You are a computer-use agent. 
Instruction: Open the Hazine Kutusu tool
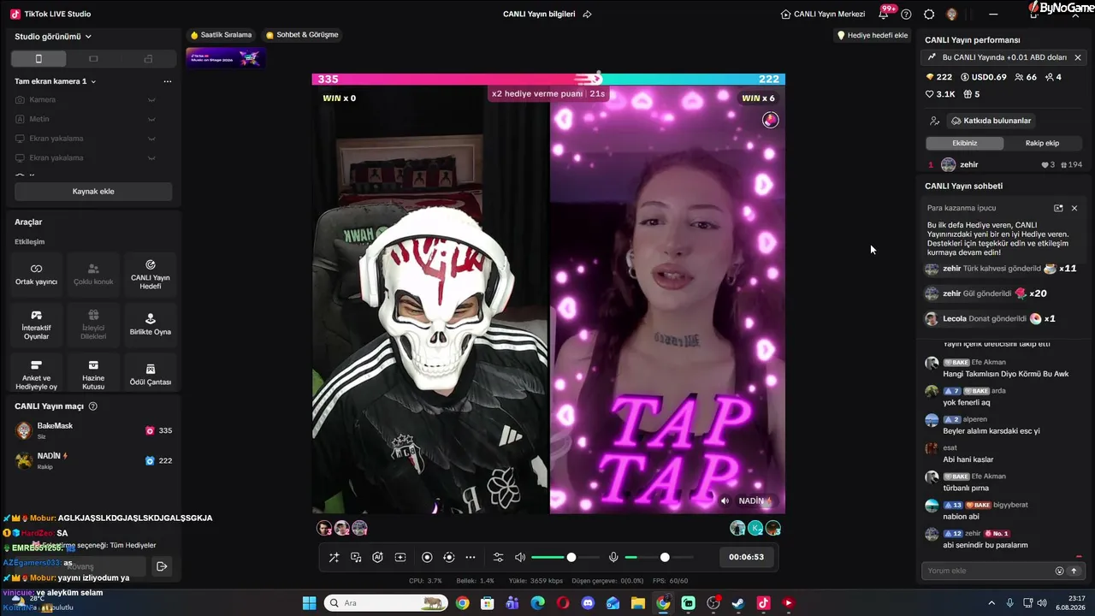[x=93, y=375]
